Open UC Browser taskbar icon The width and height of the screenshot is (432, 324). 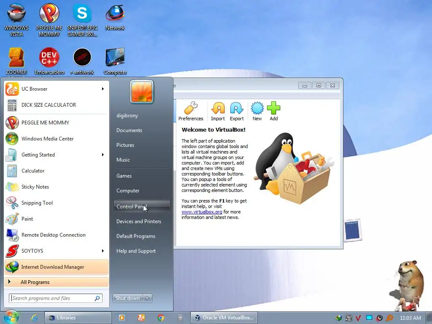click(x=141, y=318)
